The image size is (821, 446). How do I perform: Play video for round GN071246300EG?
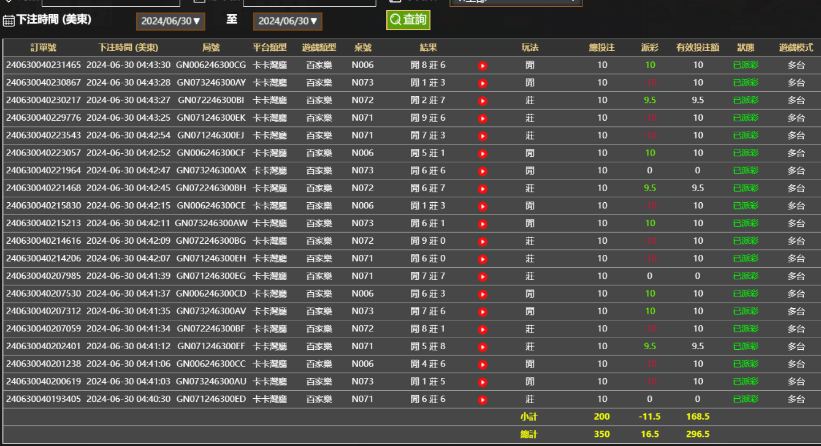483,277
